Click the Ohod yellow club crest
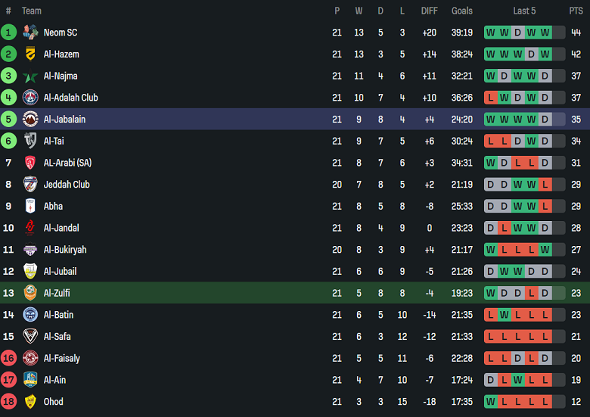The image size is (590, 417). click(30, 402)
